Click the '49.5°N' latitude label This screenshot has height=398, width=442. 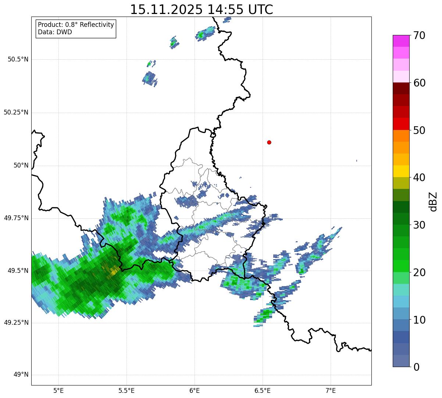pos(18,271)
